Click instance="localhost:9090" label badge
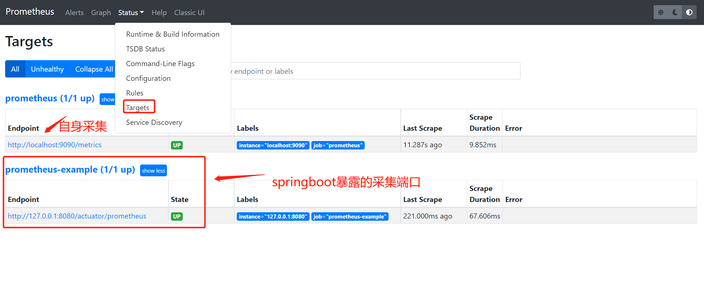Viewport: 704px width, 303px height. pyautogui.click(x=273, y=145)
